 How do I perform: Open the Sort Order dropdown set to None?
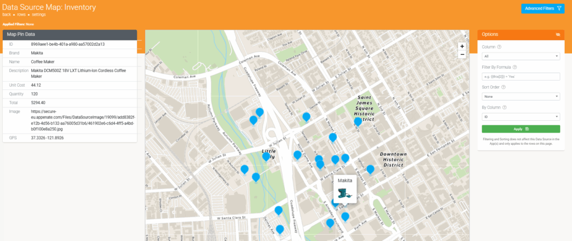pyautogui.click(x=521, y=96)
